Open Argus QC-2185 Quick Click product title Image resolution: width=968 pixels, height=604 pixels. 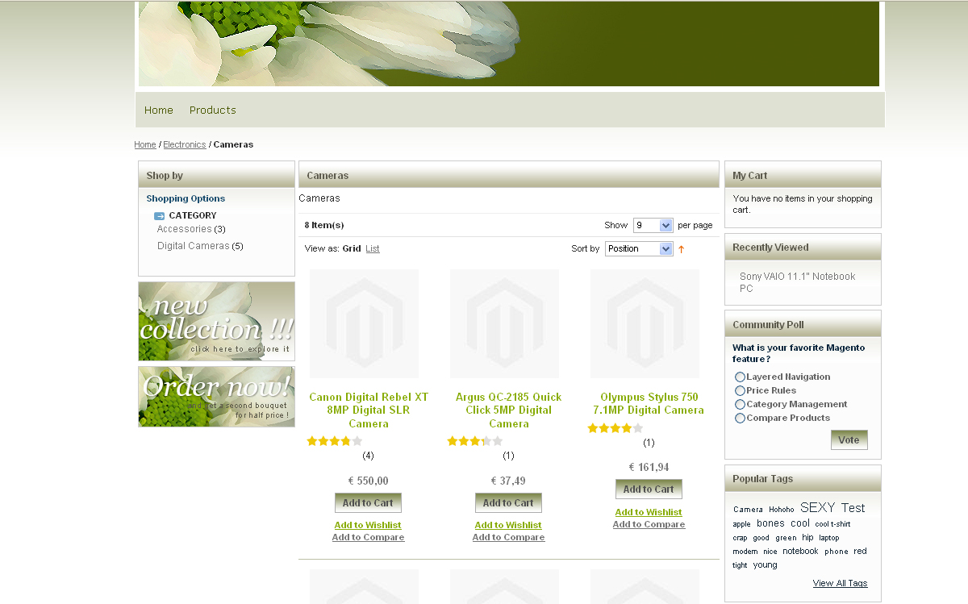pyautogui.click(x=509, y=410)
